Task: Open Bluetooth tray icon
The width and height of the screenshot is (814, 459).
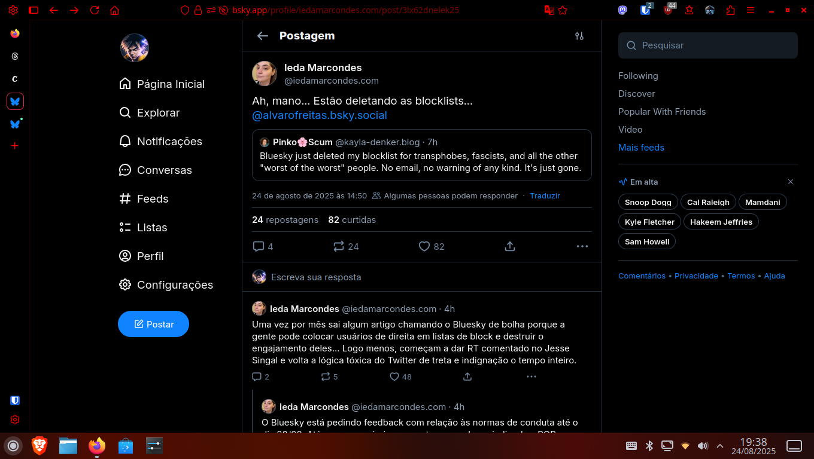Action: point(649,445)
